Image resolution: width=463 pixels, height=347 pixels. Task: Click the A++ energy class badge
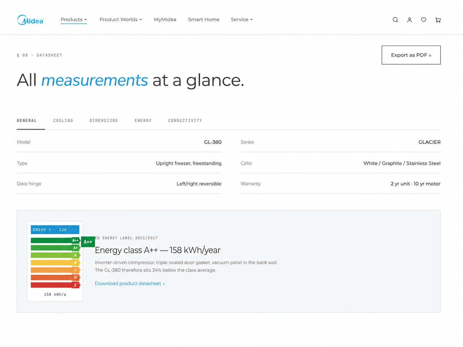[x=88, y=242]
